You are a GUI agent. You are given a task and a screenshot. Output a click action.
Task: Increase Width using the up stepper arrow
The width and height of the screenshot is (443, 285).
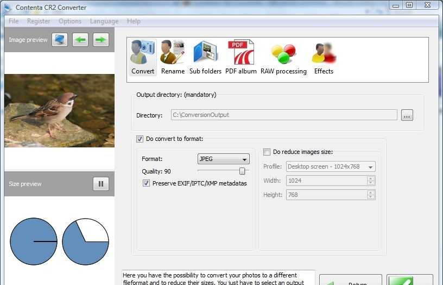(x=371, y=178)
